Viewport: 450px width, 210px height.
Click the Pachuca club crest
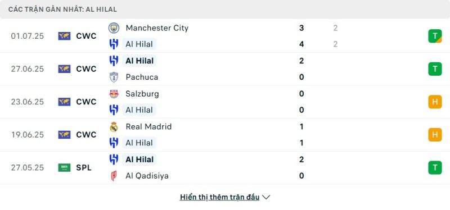(114, 77)
